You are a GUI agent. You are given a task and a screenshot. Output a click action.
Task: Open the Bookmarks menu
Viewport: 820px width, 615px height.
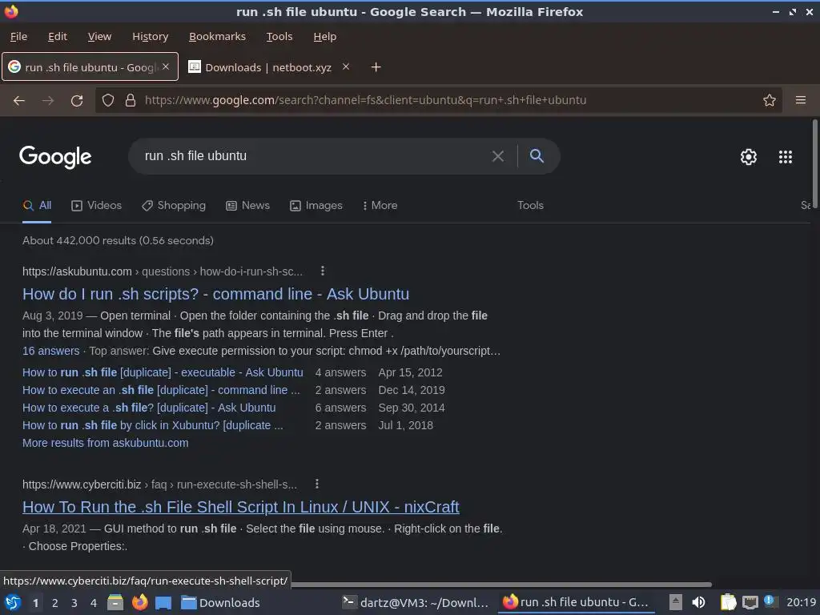(217, 37)
